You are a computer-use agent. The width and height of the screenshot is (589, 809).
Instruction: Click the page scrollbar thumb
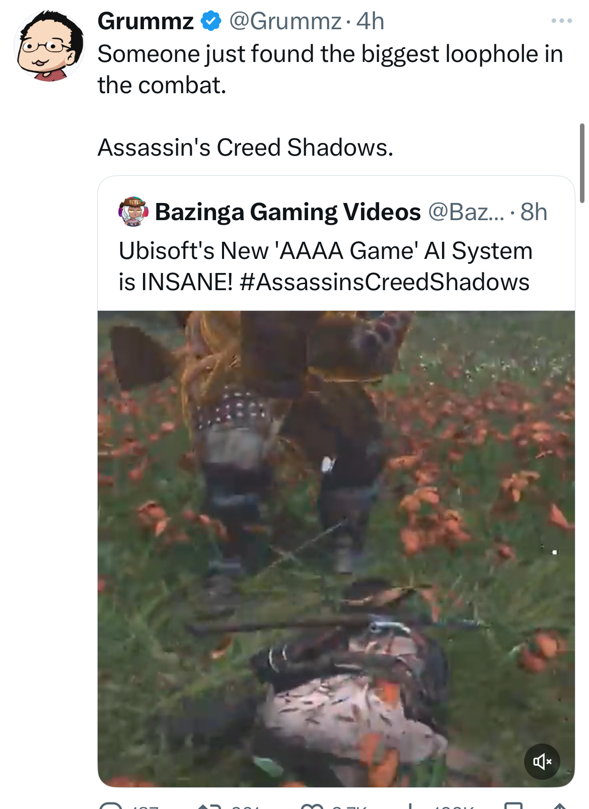(x=582, y=163)
